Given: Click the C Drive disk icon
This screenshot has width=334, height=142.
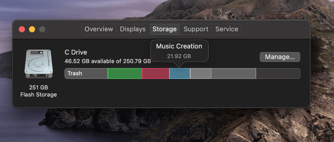Looking at the screenshot, I should (38, 64).
